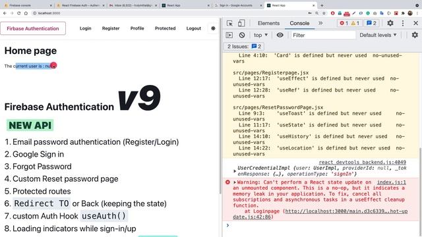Expand the UserCredentialImpl object in the console
This screenshot has width=422, height=237.
tap(235, 171)
